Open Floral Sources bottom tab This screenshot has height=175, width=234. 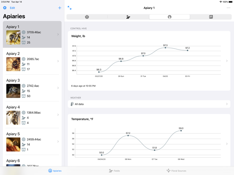(x=176, y=171)
